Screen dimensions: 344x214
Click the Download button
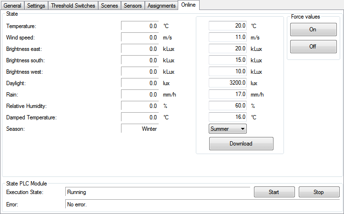[x=241, y=144]
